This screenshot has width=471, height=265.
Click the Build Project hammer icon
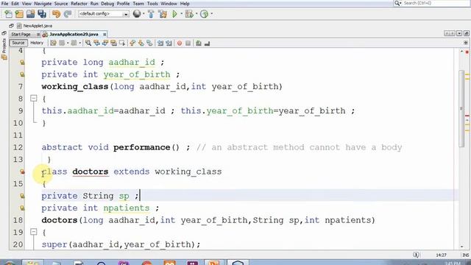151,14
